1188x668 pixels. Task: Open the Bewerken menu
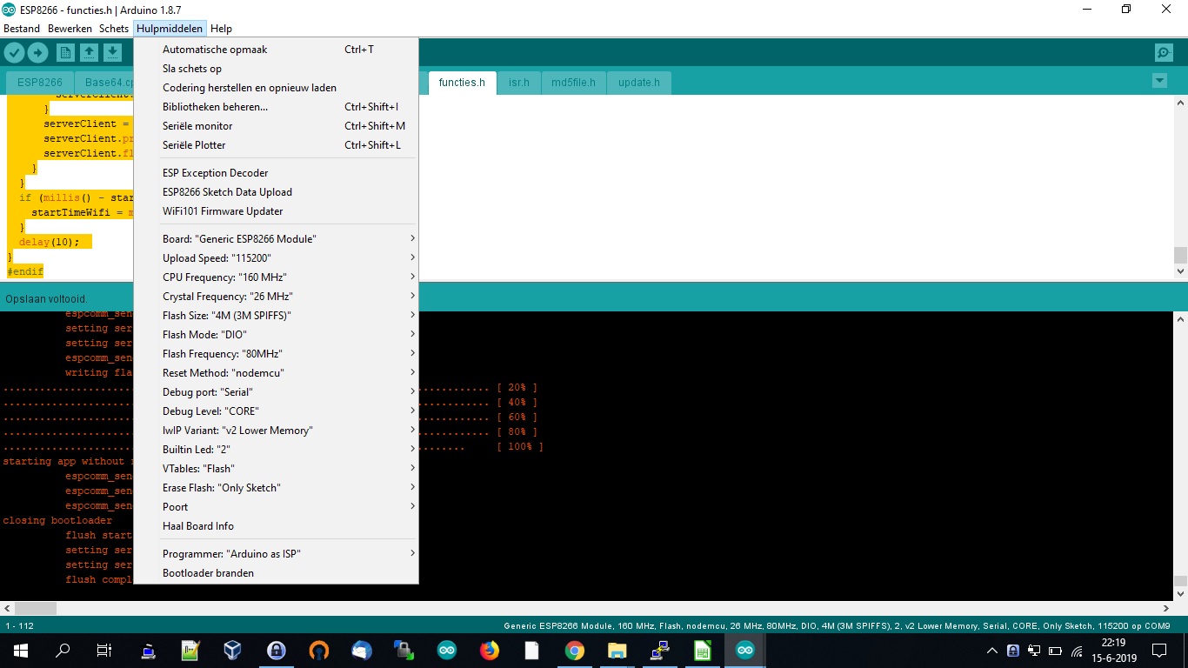tap(70, 29)
